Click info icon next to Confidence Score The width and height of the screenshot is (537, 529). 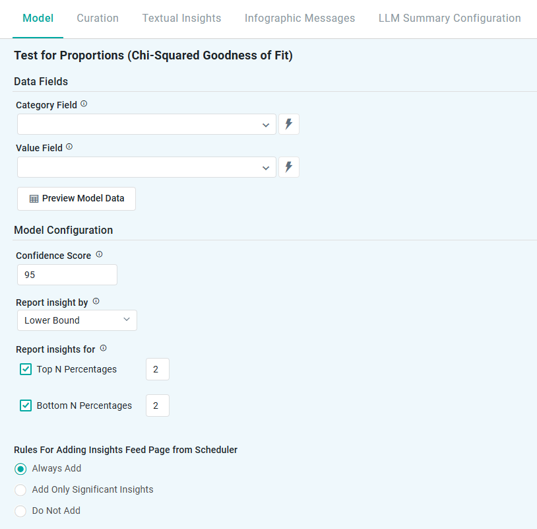click(x=99, y=255)
